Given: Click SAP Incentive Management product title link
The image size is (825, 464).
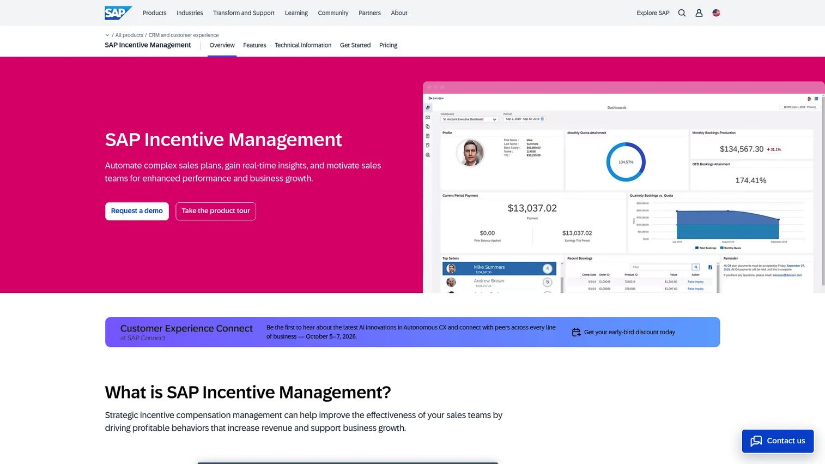Looking at the screenshot, I should 148,45.
